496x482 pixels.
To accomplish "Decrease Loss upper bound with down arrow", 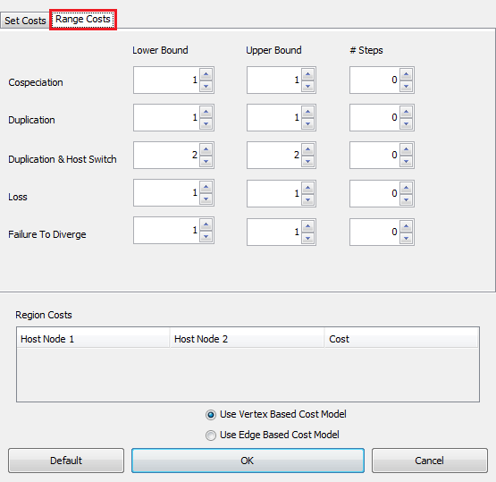I will pyautogui.click(x=307, y=200).
